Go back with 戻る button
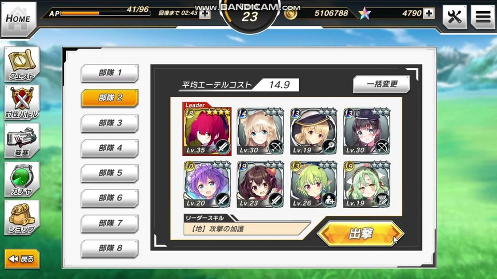 [x=22, y=259]
